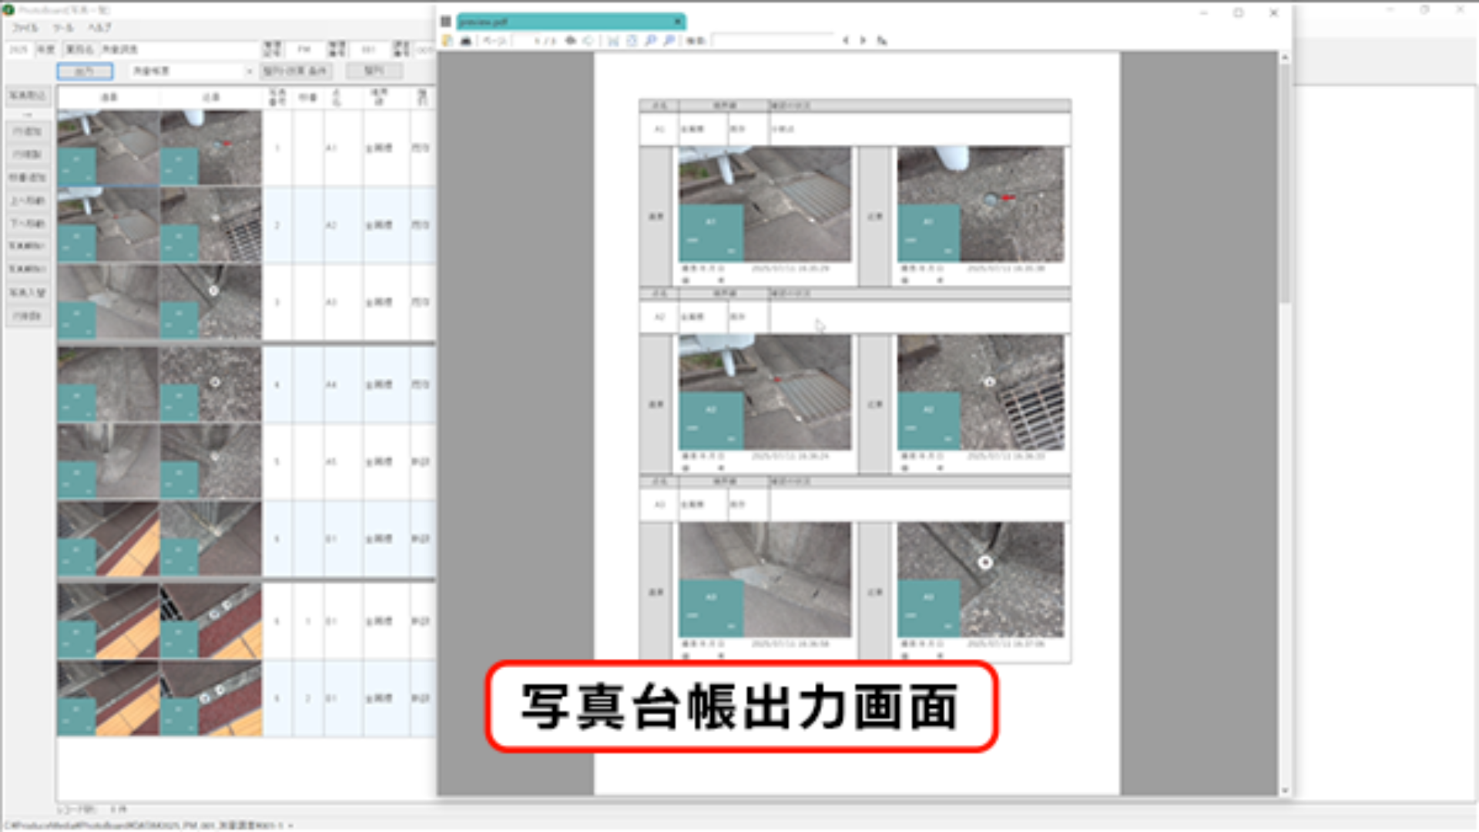Click the 出力 button

click(85, 72)
